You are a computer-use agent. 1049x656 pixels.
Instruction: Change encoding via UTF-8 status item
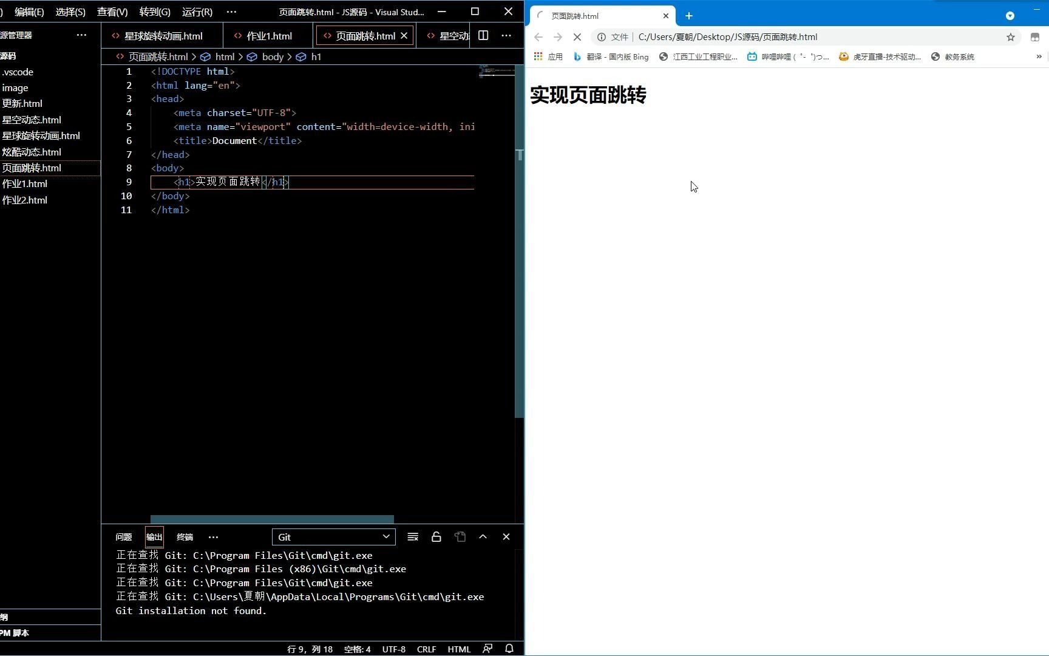(x=393, y=649)
